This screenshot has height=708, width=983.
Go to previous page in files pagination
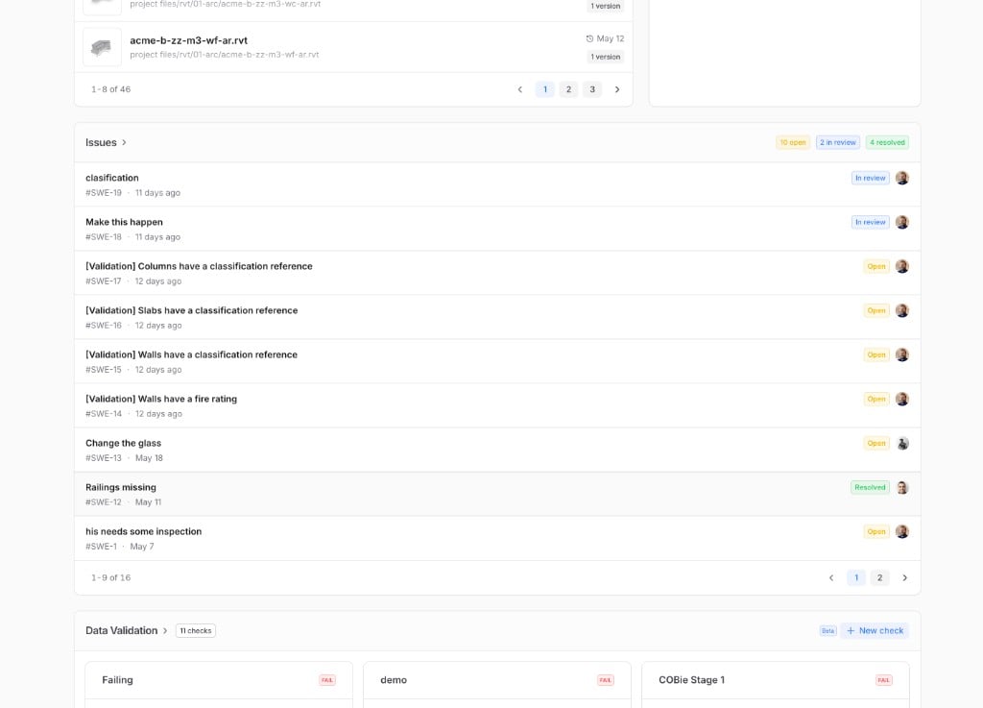click(519, 89)
